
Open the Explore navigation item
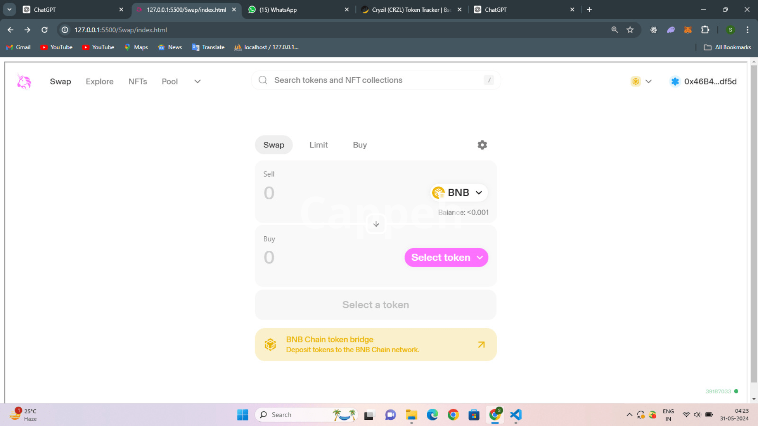(x=99, y=82)
